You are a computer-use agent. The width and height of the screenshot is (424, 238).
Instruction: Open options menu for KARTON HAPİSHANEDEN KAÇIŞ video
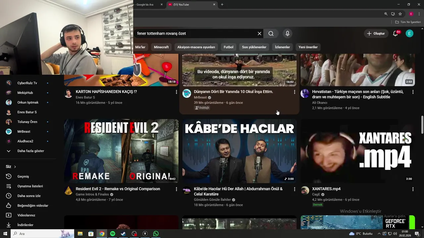(176, 92)
